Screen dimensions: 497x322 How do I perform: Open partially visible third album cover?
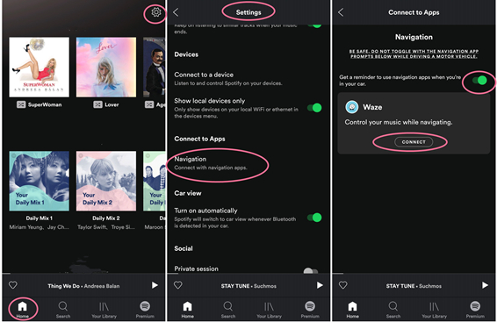[154, 68]
